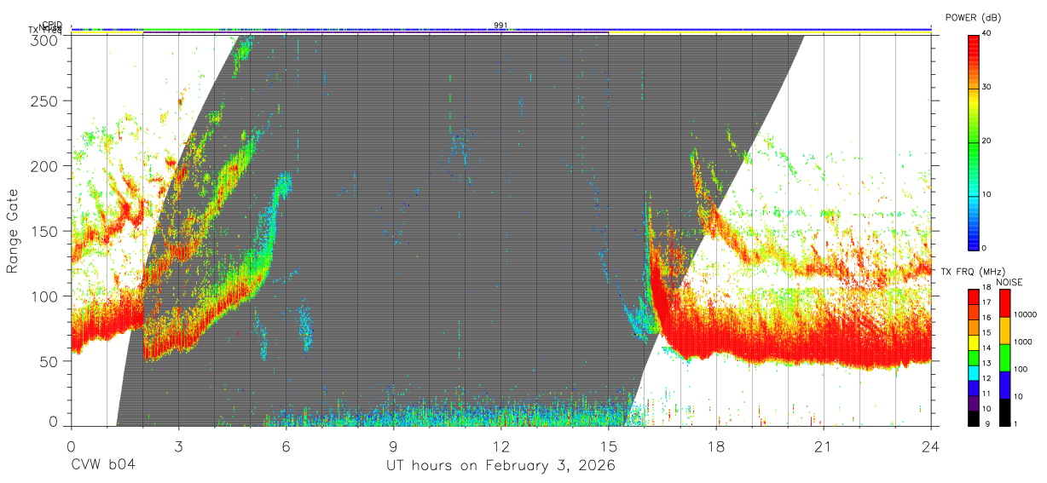
Task: Click the '18' UT hour tick label
Action: click(x=715, y=446)
